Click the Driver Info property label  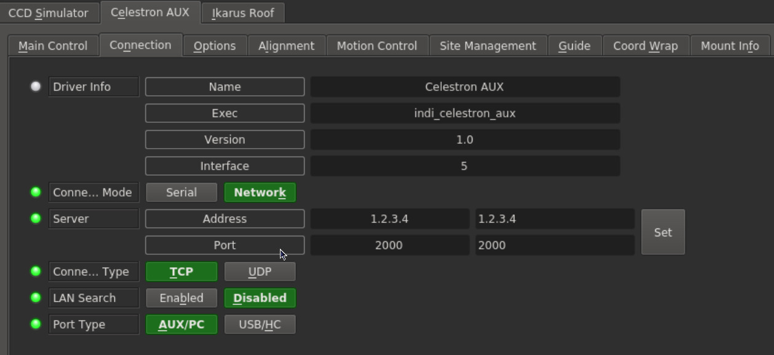click(x=94, y=87)
